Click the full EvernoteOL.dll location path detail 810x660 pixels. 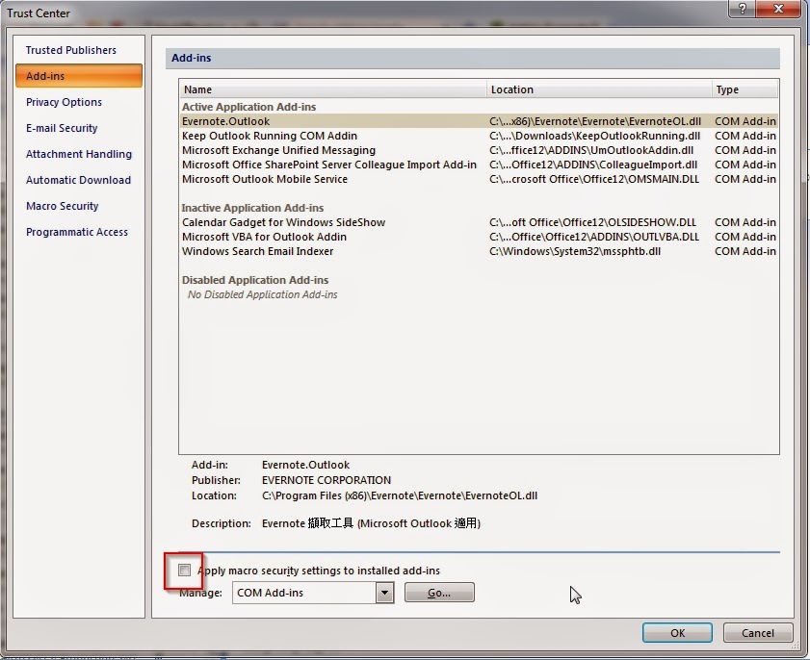(400, 495)
